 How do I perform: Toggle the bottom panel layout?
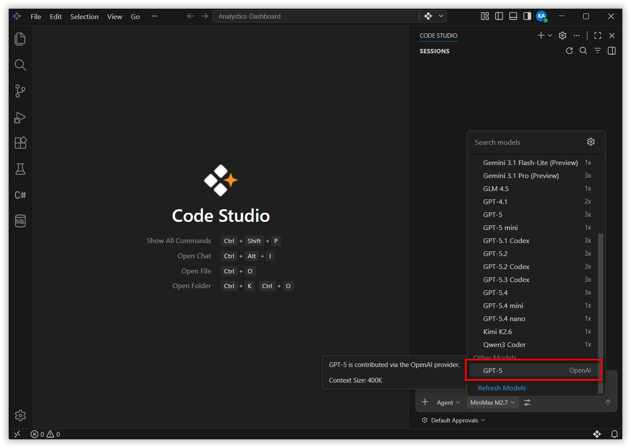click(513, 16)
